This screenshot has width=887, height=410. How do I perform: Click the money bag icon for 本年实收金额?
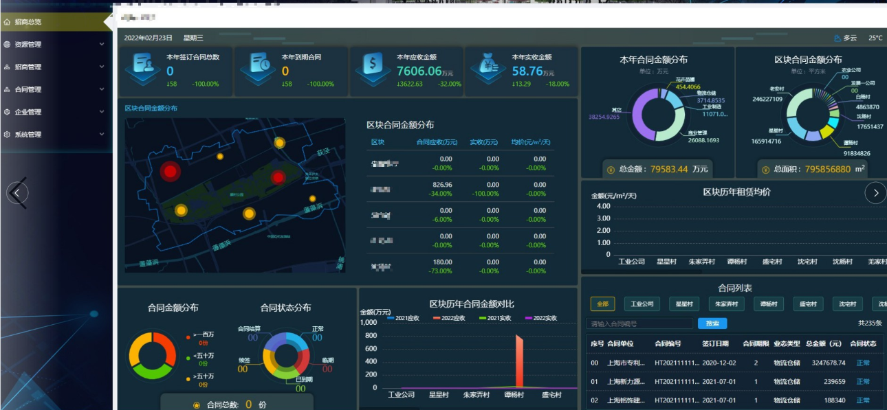pyautogui.click(x=488, y=67)
